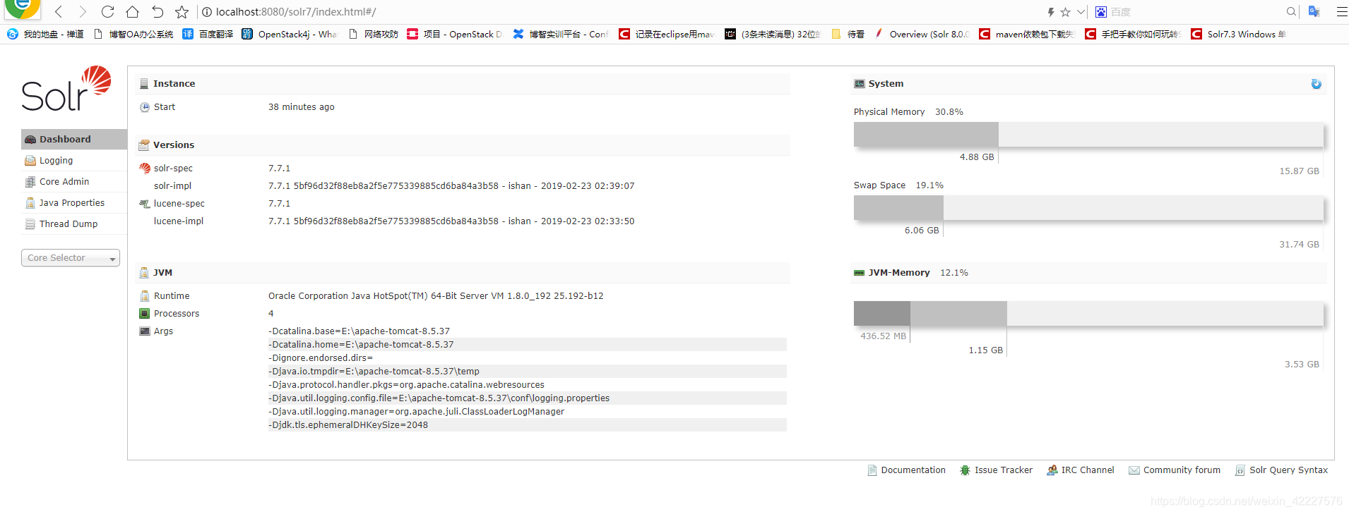Open the 网络攻防 bookmark
The image size is (1349, 514).
tap(374, 34)
